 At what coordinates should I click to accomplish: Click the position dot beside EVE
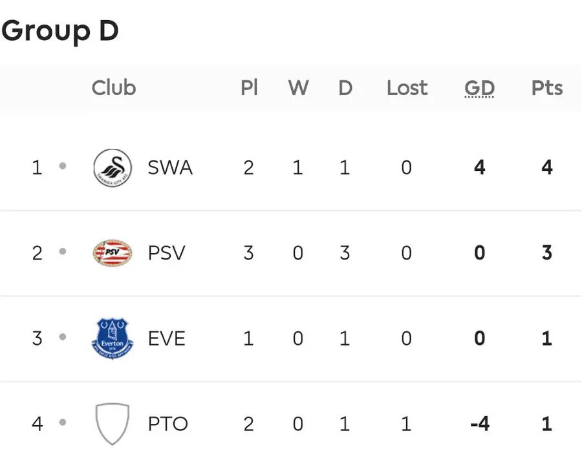point(63,337)
